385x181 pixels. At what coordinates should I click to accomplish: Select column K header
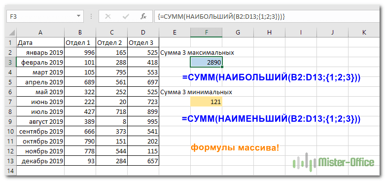click(364, 33)
